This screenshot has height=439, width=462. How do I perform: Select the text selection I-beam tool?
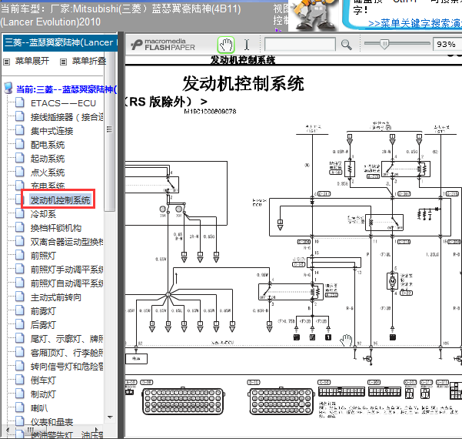pos(247,45)
